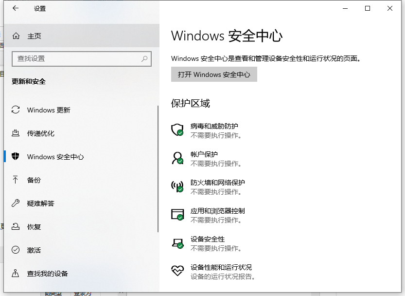Click the home icon beside 主页
The height and width of the screenshot is (296, 405).
(16, 36)
